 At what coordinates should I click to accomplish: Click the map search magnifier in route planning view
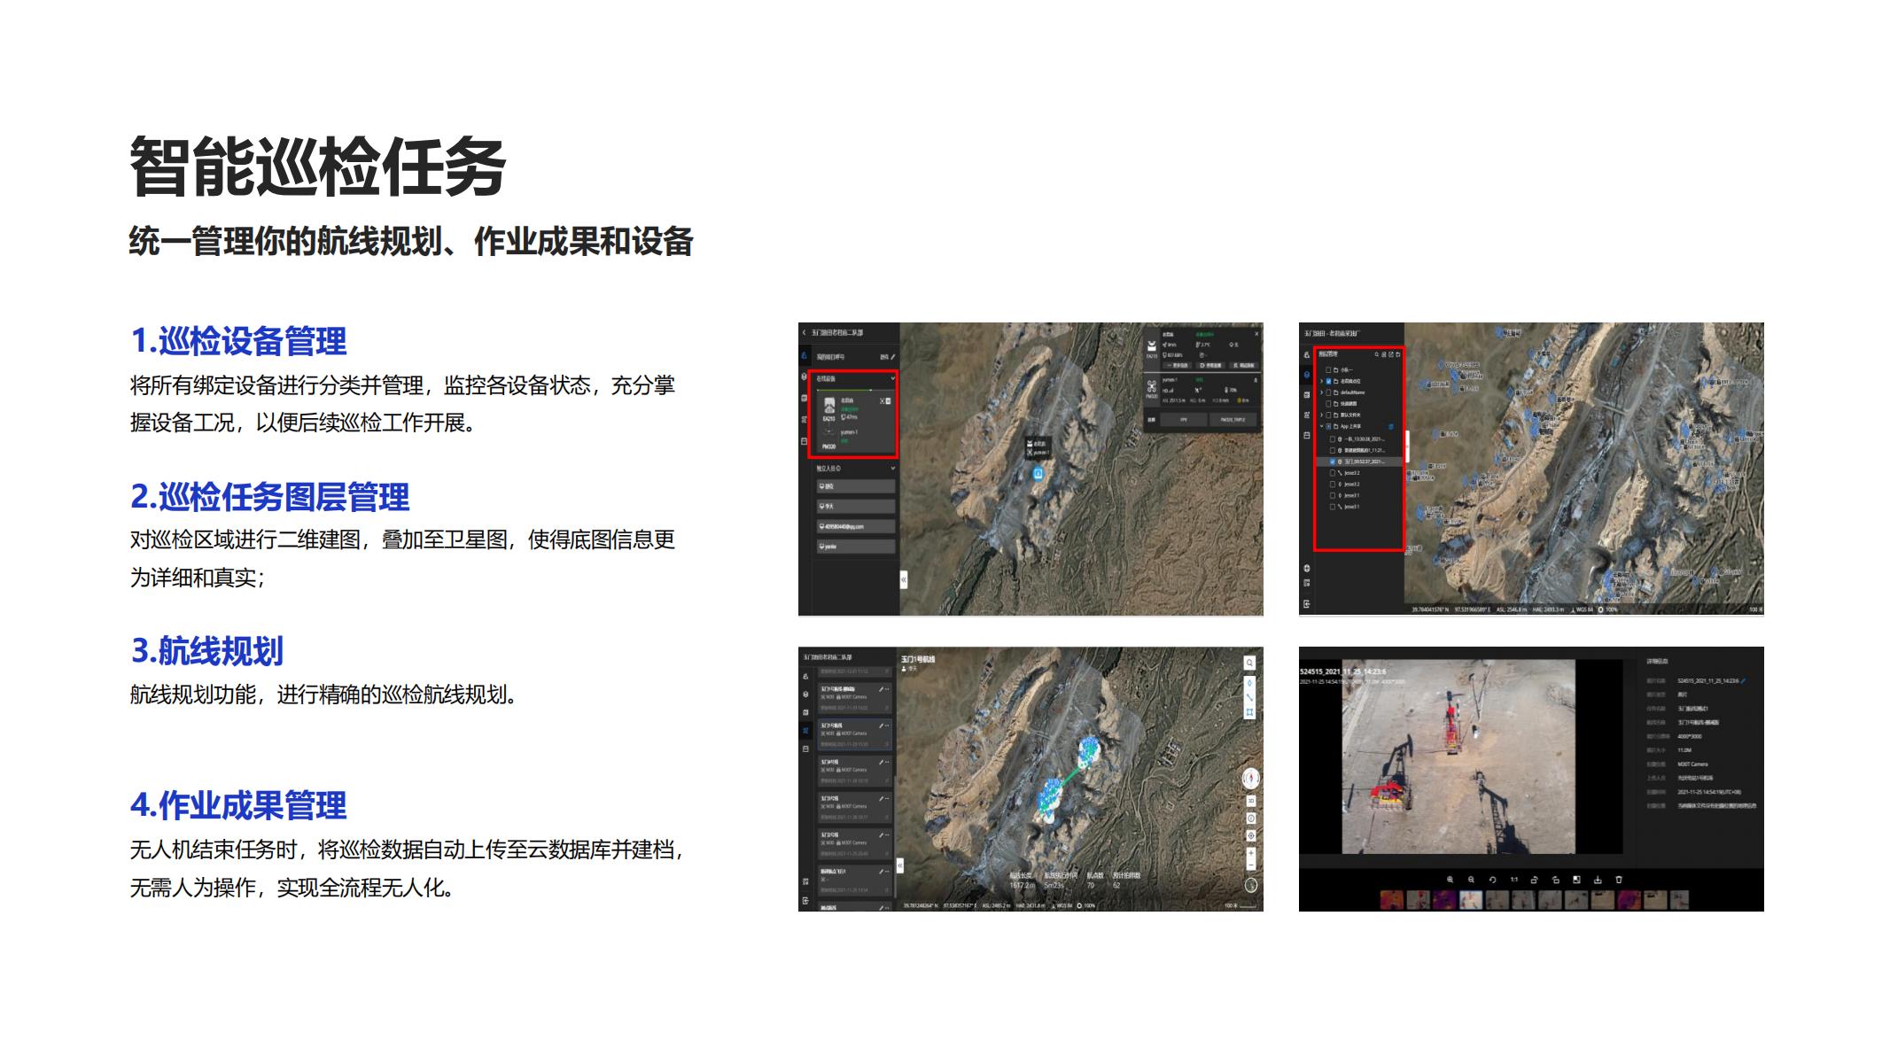click(1249, 663)
